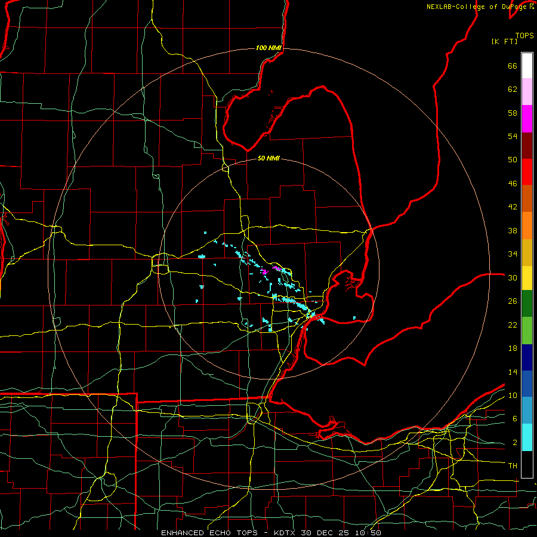The image size is (537, 537).
Task: Click the 34 value on the legend
Action: pyautogui.click(x=513, y=254)
